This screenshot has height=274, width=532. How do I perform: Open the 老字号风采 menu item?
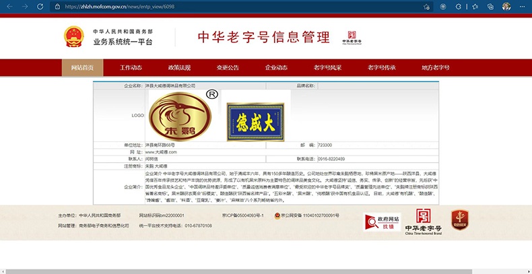click(x=327, y=67)
